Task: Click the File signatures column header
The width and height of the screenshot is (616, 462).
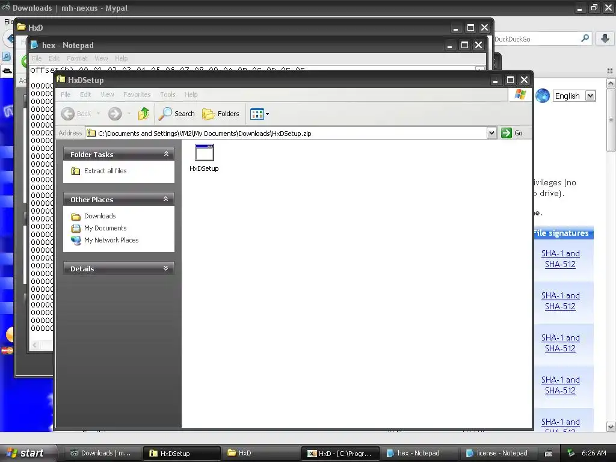Action: coord(563,233)
